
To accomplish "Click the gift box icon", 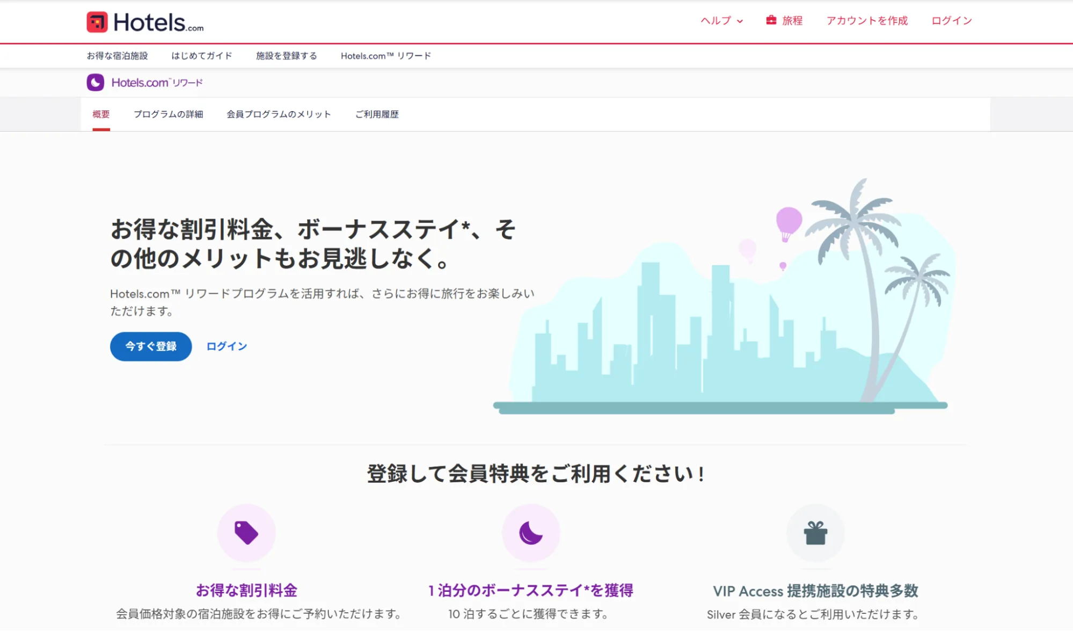I will coord(815,533).
